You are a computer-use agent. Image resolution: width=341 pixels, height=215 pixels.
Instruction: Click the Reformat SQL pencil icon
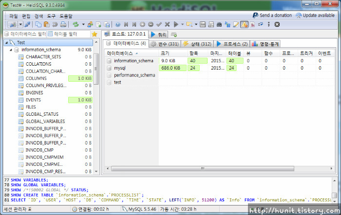tap(236, 24)
